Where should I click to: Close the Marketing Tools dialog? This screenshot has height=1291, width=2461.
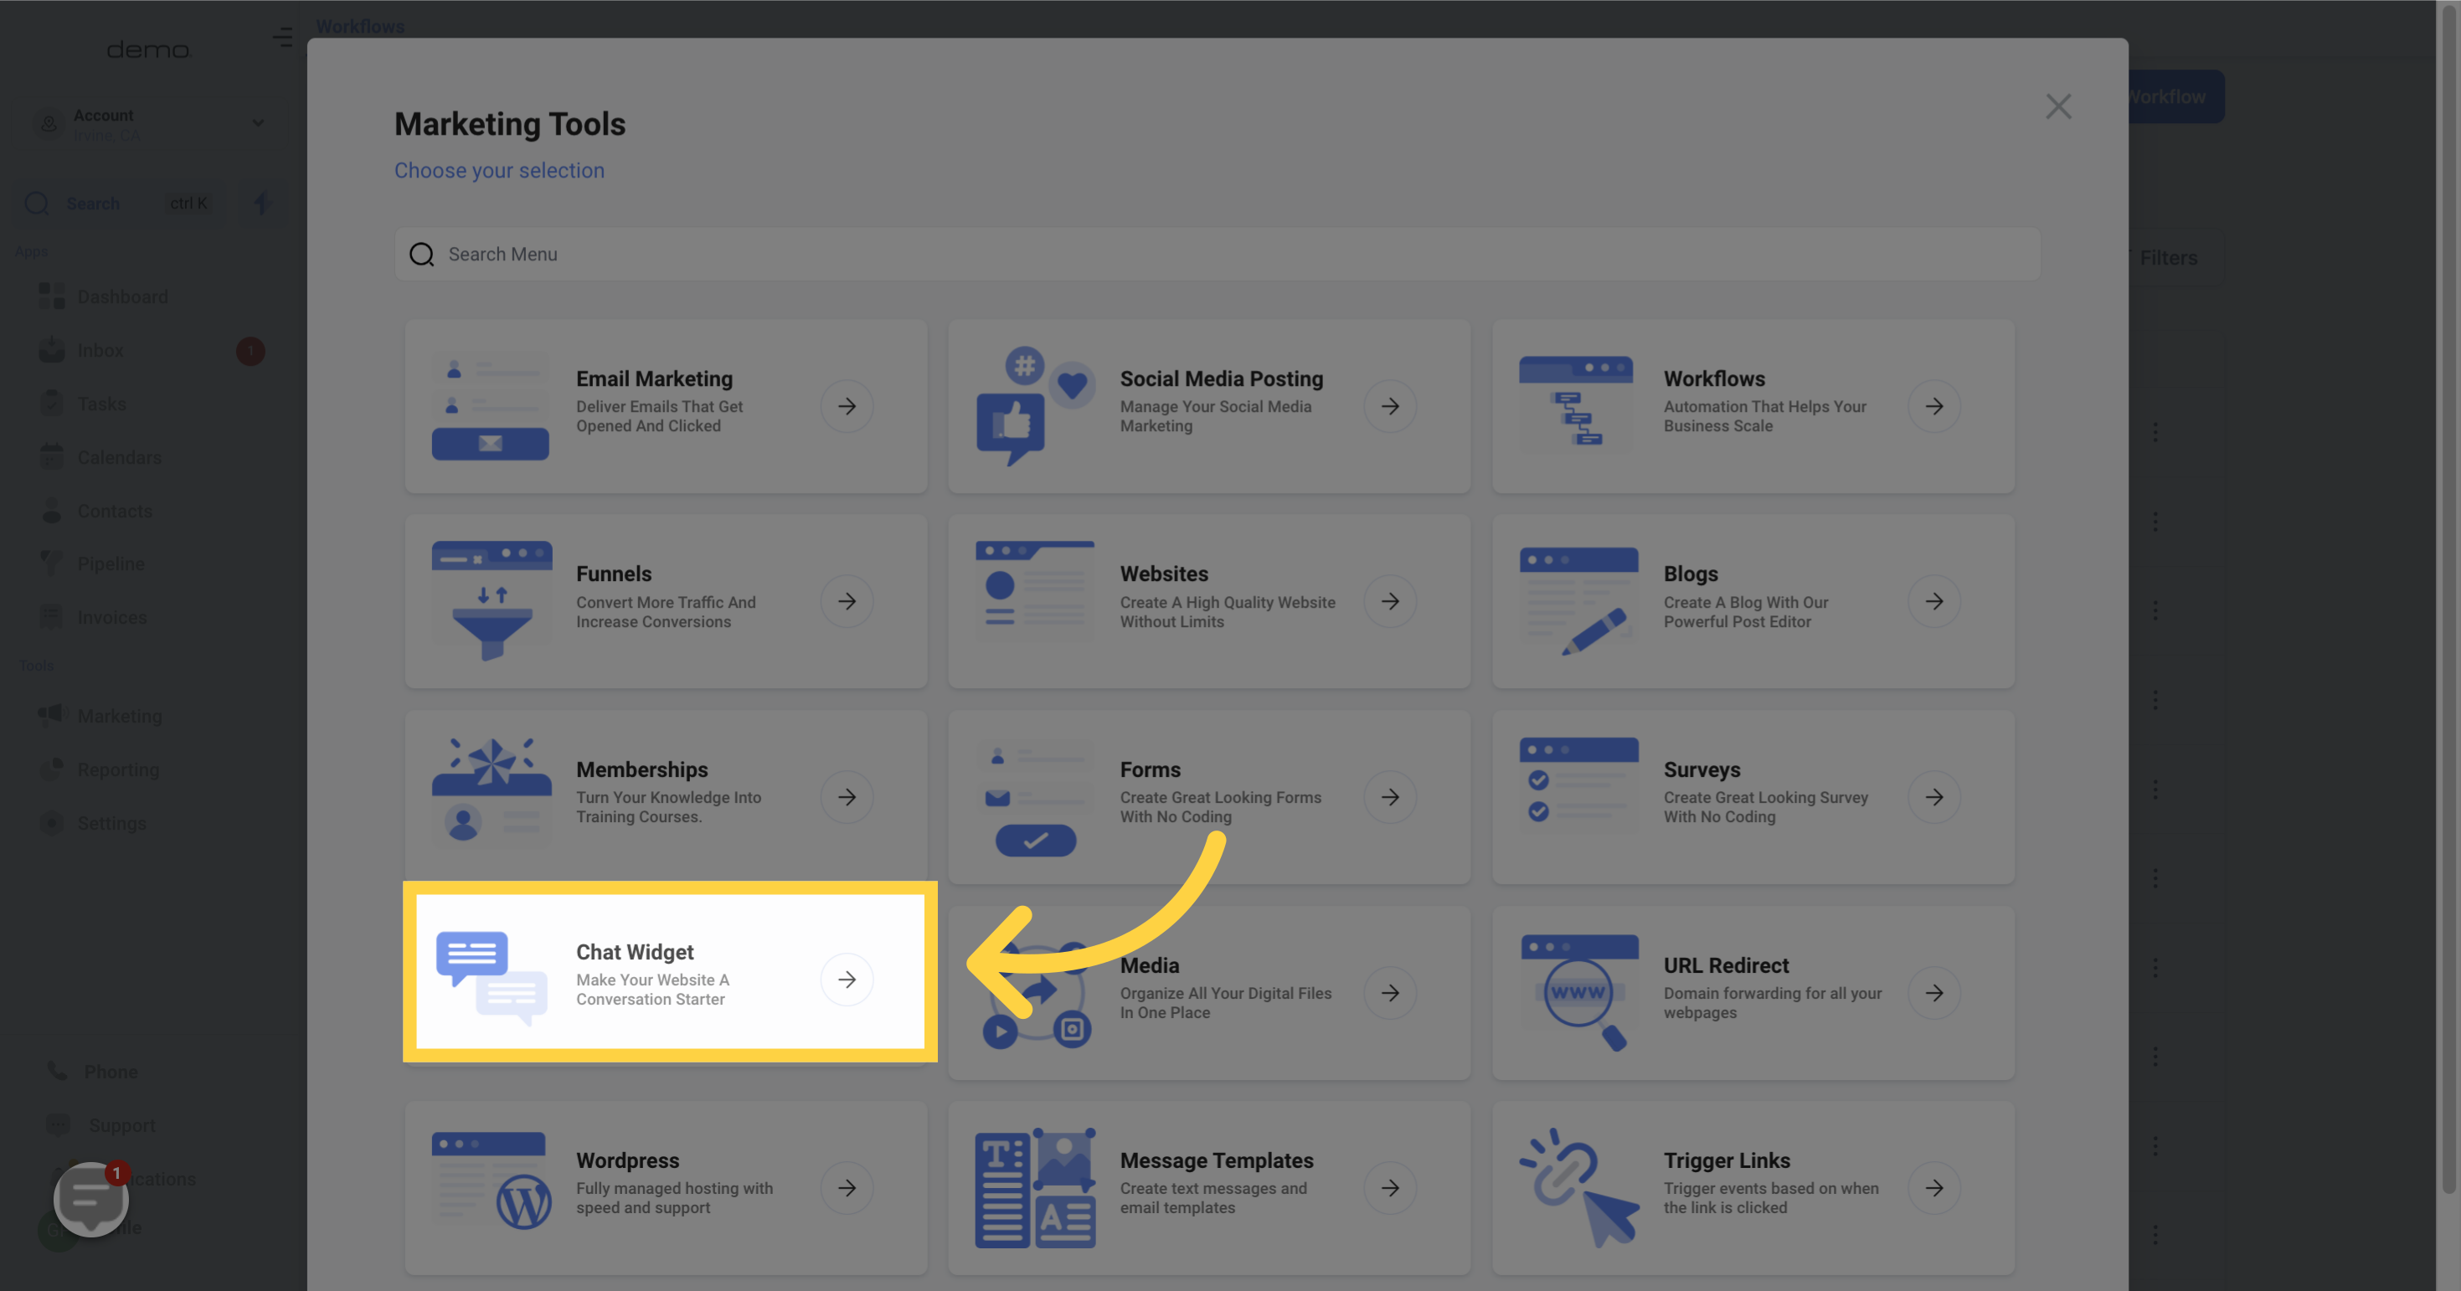(x=2058, y=106)
